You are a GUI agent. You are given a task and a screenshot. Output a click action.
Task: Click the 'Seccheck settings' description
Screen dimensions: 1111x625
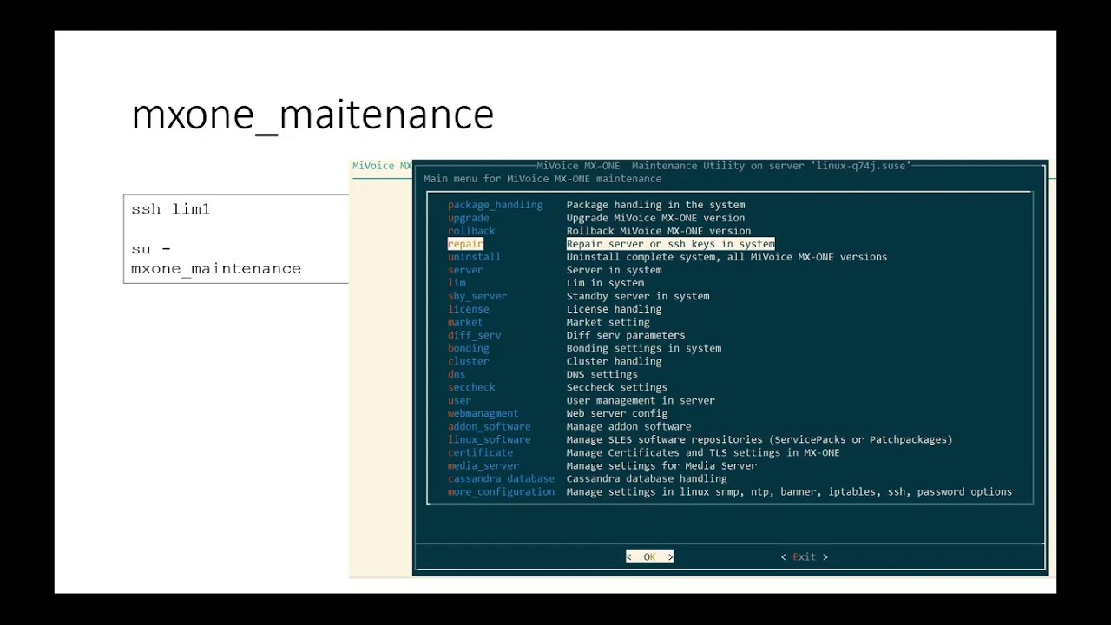click(617, 387)
